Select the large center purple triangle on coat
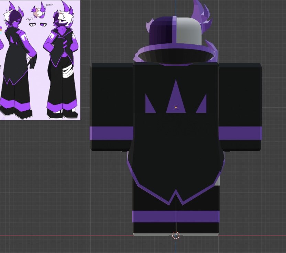This screenshot has width=286, height=253. pos(176,96)
